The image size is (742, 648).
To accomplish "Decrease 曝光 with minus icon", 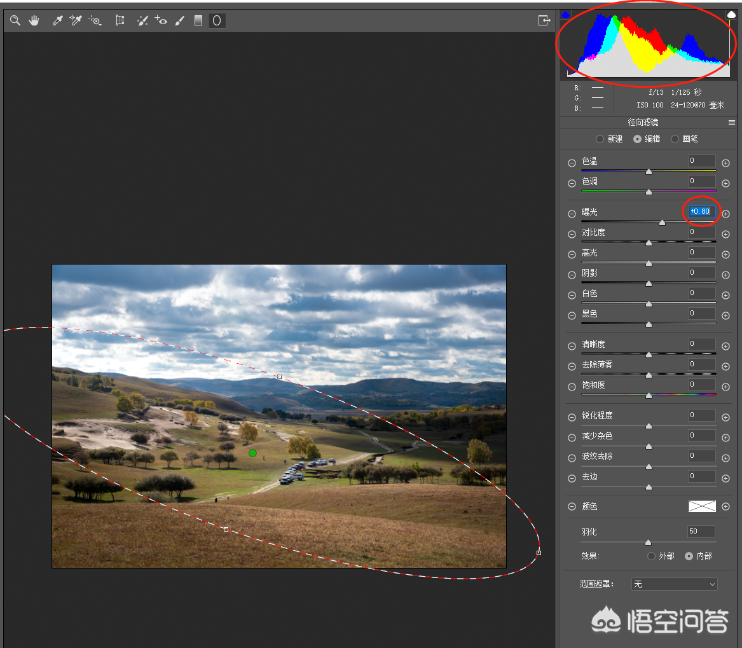I will point(572,214).
